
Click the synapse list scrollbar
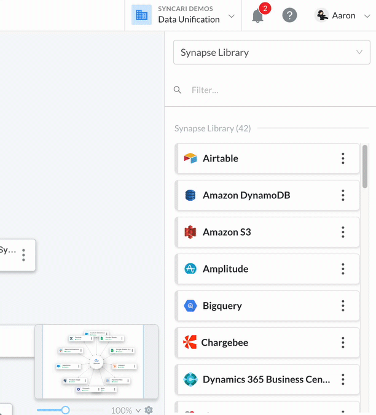(365, 166)
